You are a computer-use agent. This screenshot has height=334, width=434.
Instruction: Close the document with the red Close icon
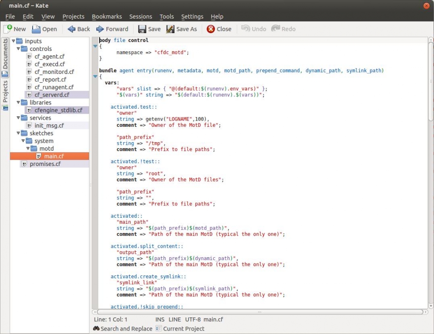coord(211,29)
